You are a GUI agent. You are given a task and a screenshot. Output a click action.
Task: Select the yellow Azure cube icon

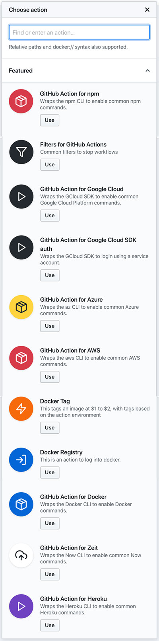click(21, 307)
